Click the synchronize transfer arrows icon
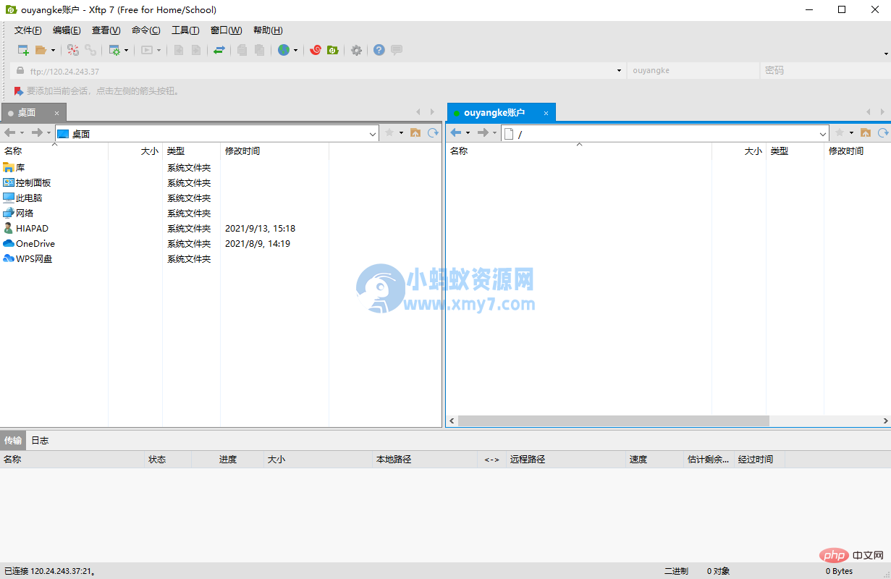891x579 pixels. pyautogui.click(x=219, y=50)
